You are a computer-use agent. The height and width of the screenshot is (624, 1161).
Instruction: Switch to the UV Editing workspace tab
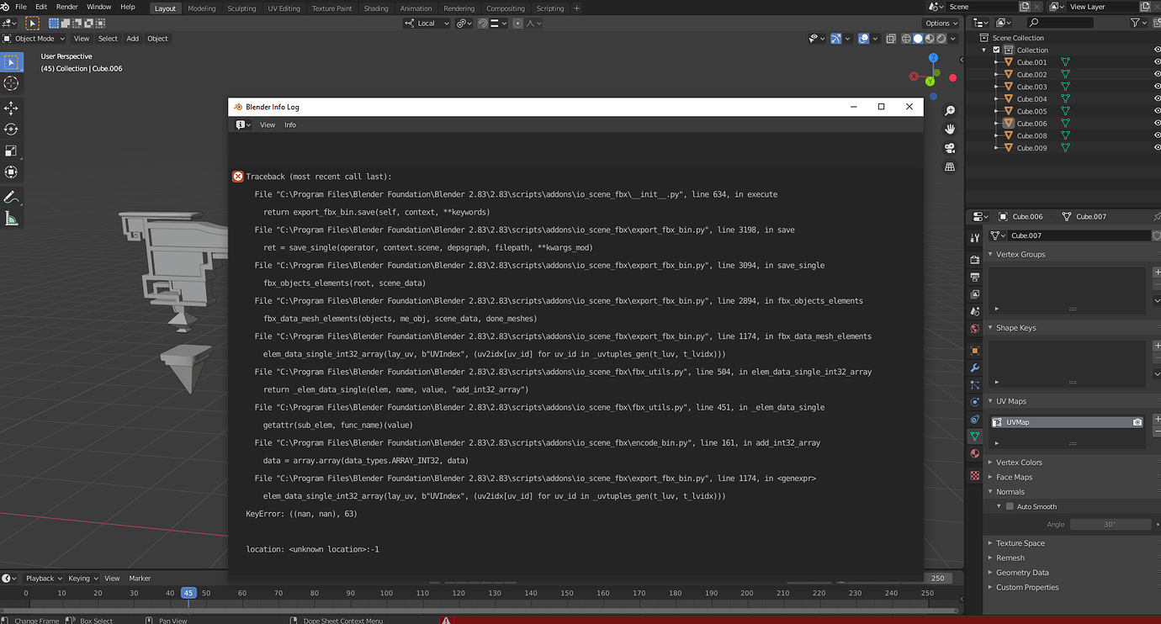[284, 8]
